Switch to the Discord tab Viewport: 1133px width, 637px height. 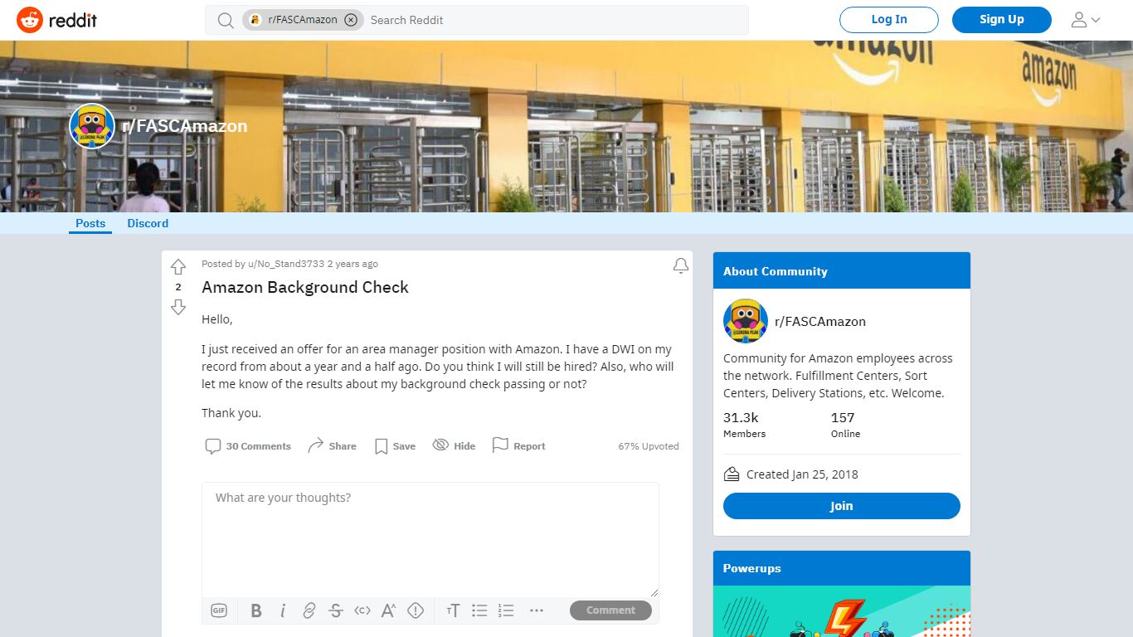coord(148,223)
